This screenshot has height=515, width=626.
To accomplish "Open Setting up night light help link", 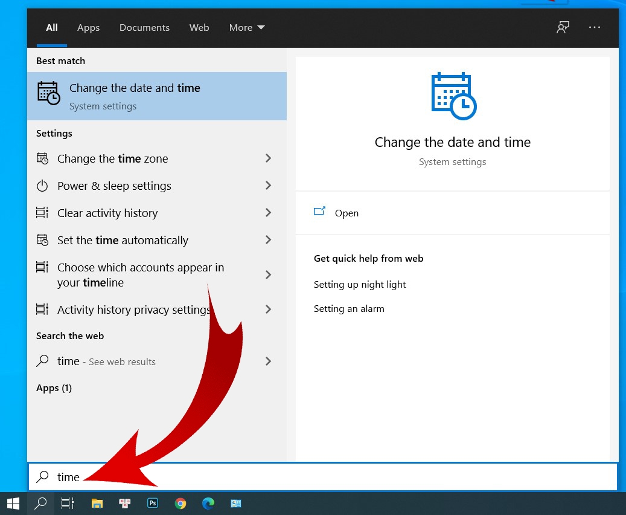I will click(360, 284).
